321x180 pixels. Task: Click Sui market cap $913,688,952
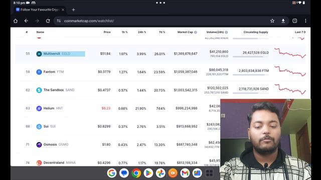click(x=187, y=126)
